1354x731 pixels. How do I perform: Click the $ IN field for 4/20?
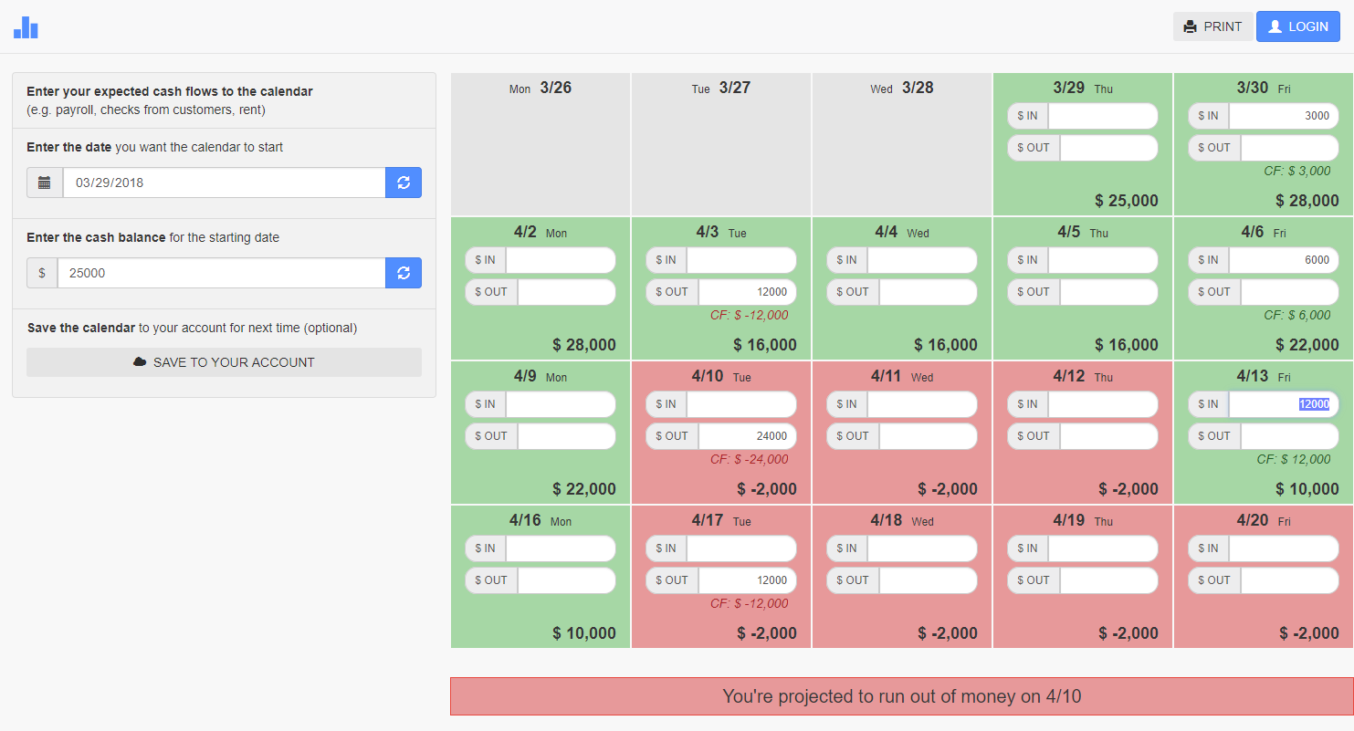pos(1284,548)
